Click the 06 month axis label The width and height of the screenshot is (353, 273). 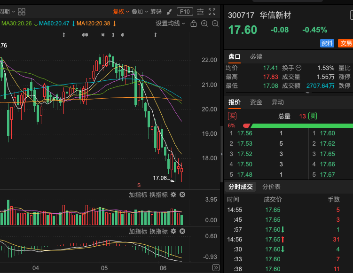pos(163,268)
